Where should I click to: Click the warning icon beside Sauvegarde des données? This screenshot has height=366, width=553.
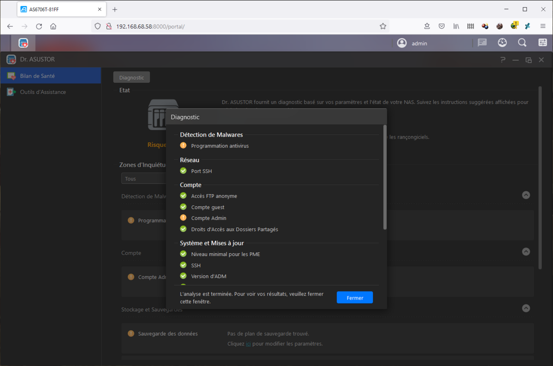click(x=131, y=333)
